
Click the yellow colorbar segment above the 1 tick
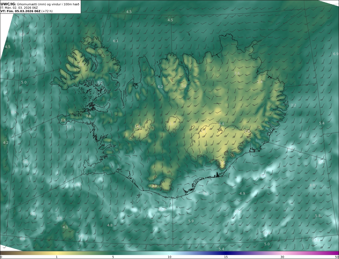56,253
